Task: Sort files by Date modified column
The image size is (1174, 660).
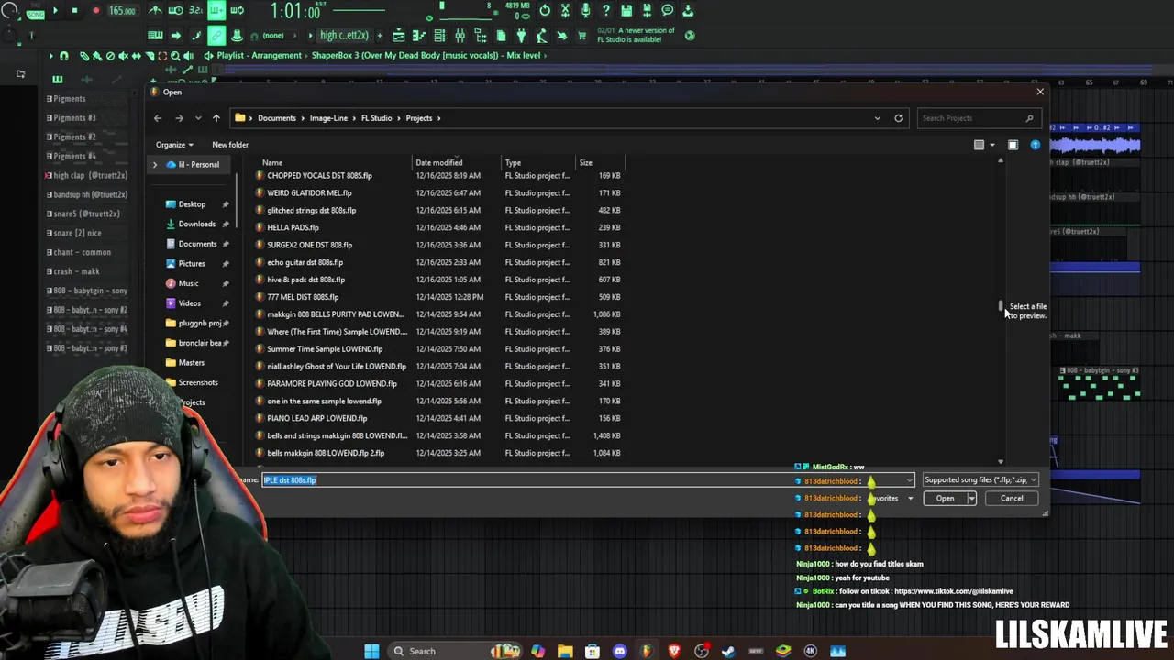Action: 438,162
